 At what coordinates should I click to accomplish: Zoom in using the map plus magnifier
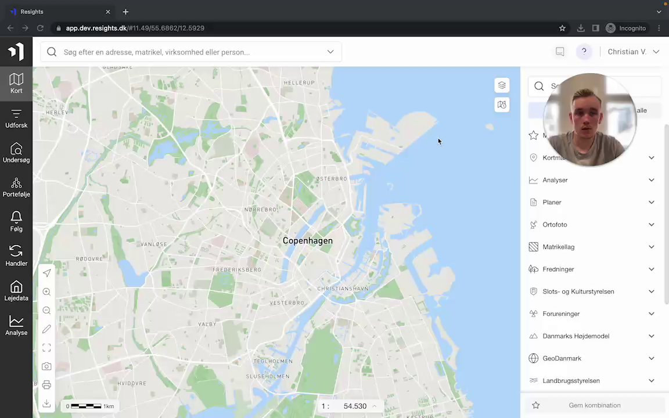46,292
